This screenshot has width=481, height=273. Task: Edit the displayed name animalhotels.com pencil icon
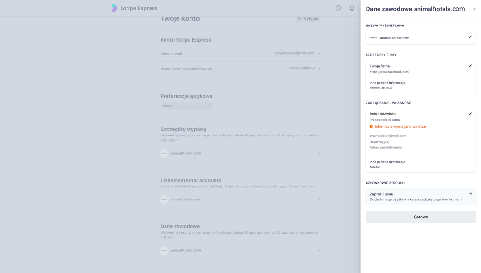(470, 37)
